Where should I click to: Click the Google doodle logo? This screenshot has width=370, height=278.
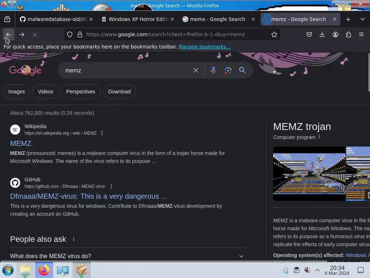click(x=25, y=70)
